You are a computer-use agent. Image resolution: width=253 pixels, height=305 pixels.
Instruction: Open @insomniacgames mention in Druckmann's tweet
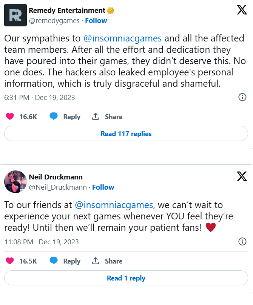(x=114, y=205)
